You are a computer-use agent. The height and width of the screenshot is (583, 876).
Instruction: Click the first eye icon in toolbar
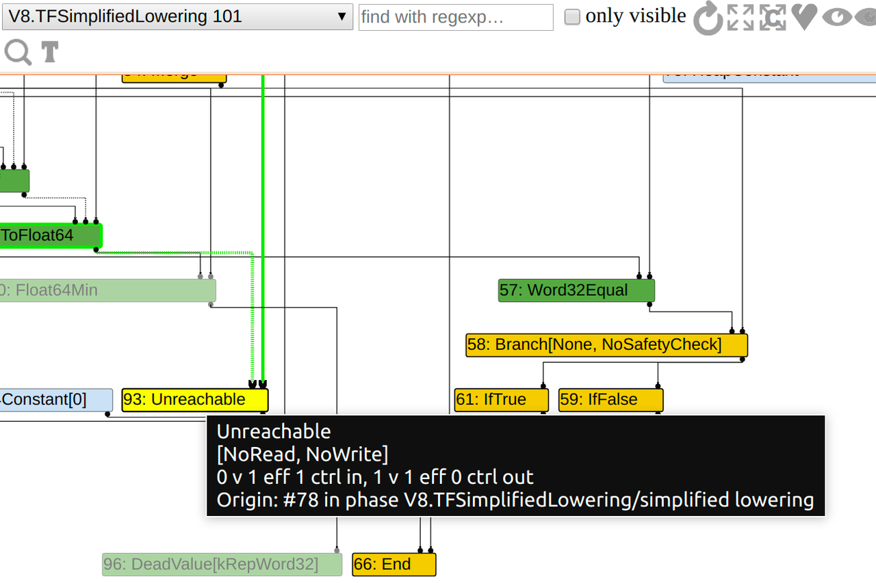(x=836, y=17)
